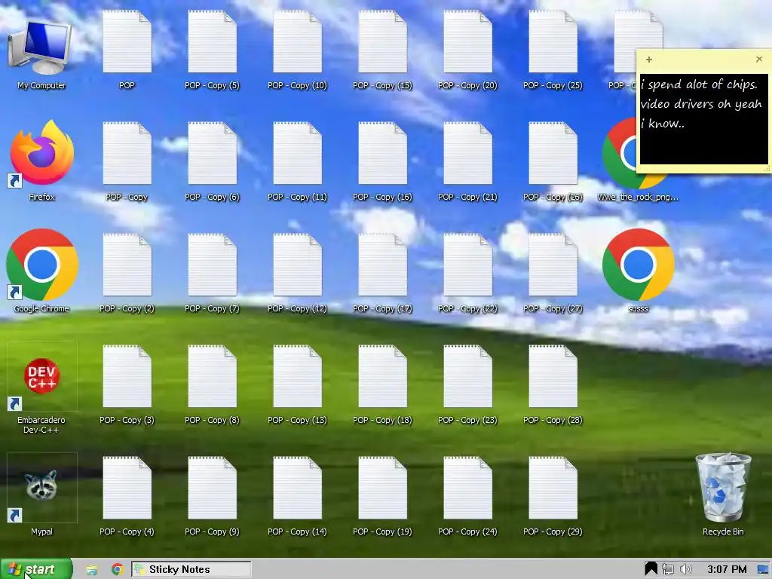Open the network connection tray icon
The image size is (772, 579).
[x=668, y=570]
